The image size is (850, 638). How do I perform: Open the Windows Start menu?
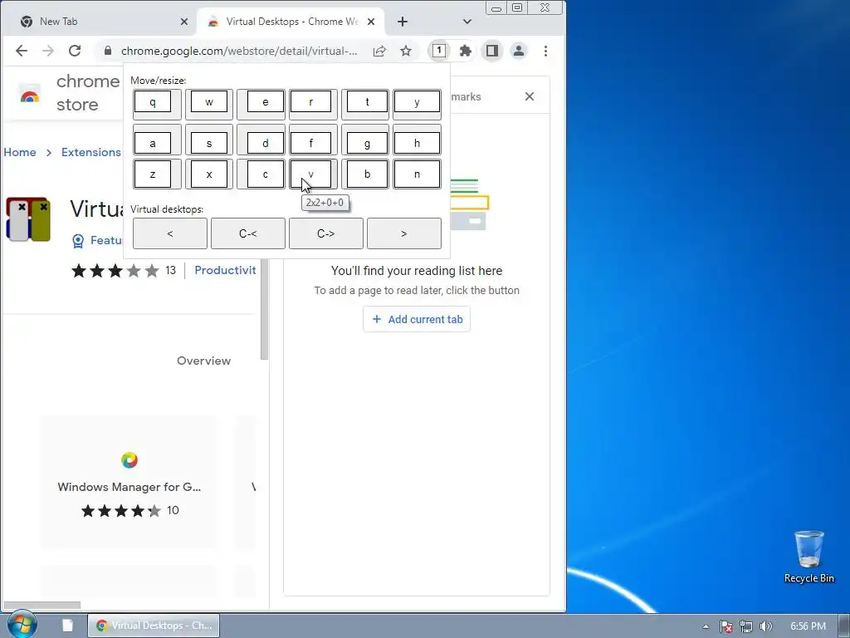pyautogui.click(x=22, y=625)
